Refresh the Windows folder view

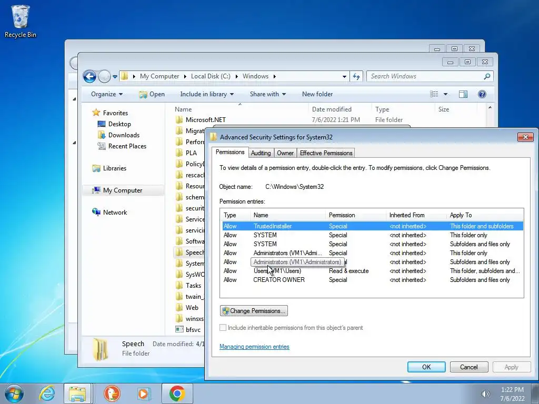tap(356, 76)
